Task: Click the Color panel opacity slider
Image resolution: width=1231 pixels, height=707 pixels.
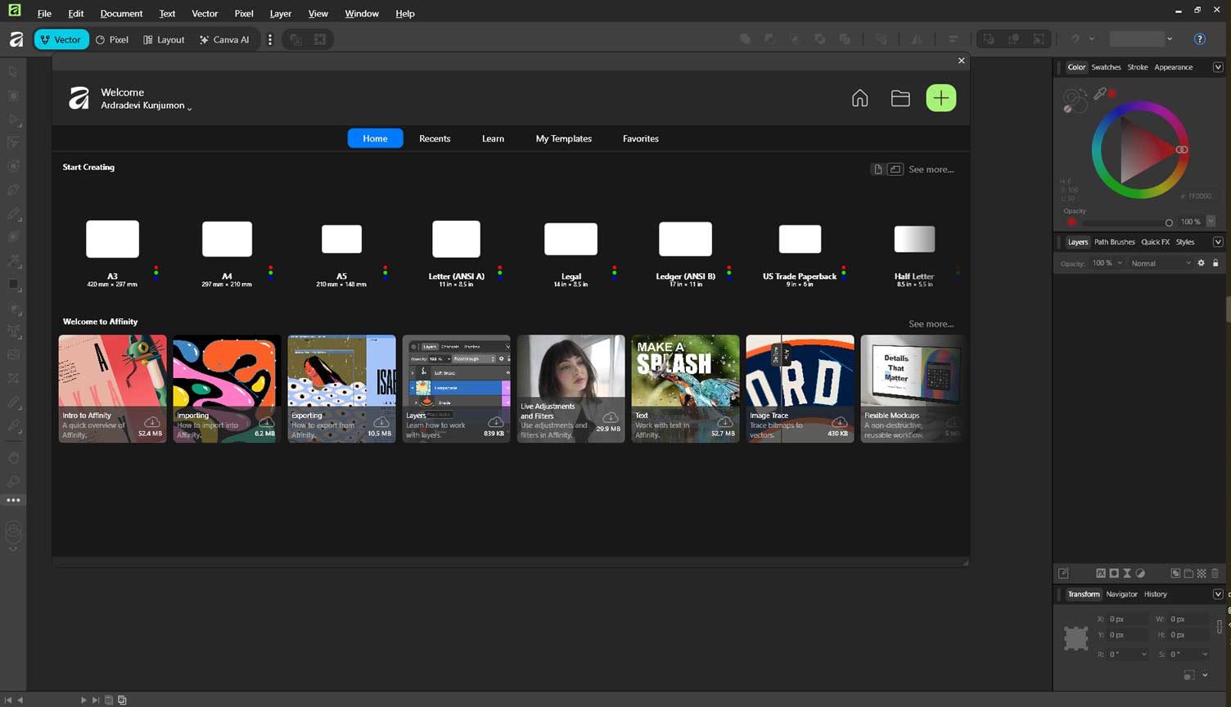Action: (x=1128, y=223)
